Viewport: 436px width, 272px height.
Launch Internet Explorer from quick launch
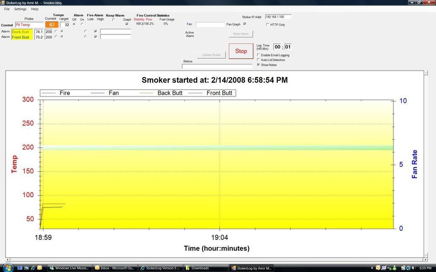click(33, 268)
